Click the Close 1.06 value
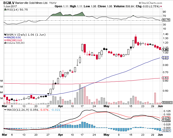This screenshot has height=138, width=173. pos(105,6)
